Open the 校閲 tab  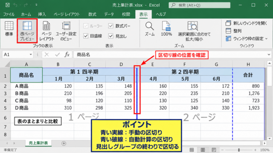click(126, 14)
